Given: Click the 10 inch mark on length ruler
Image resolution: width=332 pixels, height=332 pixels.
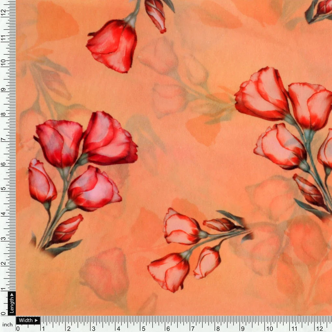Looking at the screenshot, I should 4,62.
